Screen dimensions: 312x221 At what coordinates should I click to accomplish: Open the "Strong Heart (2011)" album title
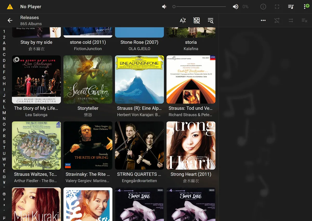(191, 174)
